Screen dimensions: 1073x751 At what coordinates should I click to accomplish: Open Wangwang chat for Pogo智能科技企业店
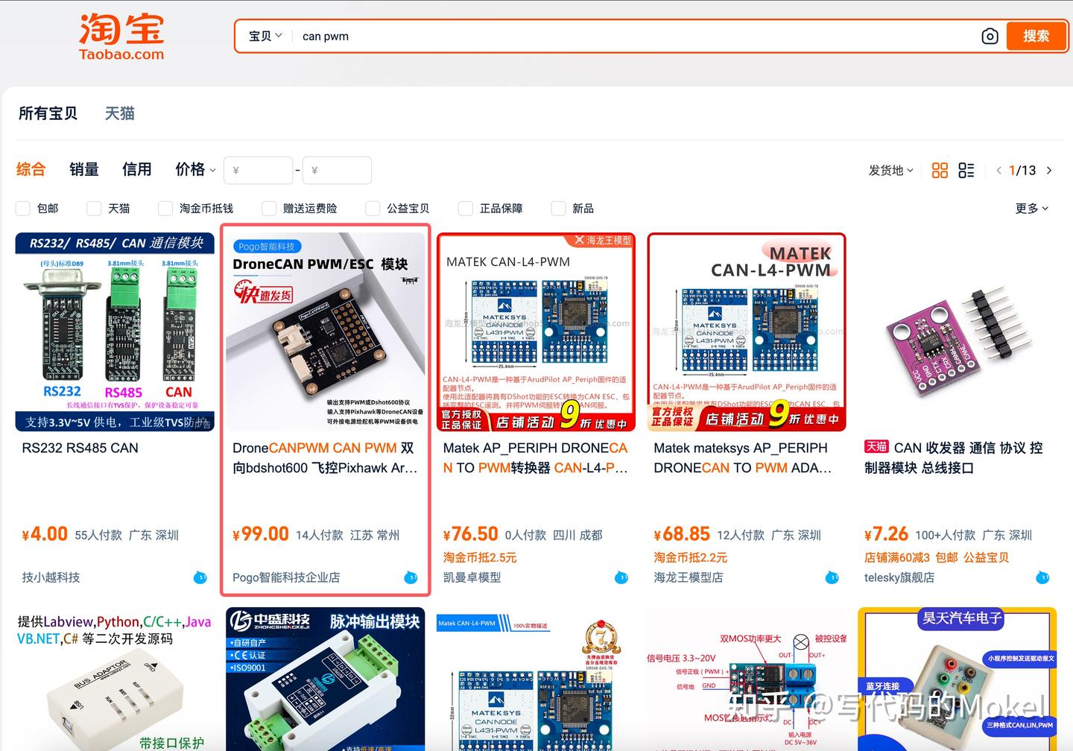pos(411,577)
